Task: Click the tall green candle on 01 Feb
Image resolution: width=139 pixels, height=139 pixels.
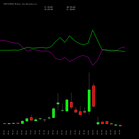Action: (89, 101)
